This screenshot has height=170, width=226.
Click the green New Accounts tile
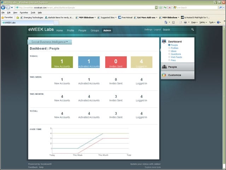click(x=62, y=62)
